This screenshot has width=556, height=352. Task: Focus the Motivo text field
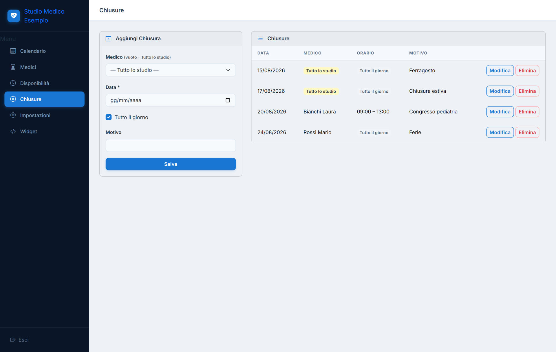(x=171, y=145)
